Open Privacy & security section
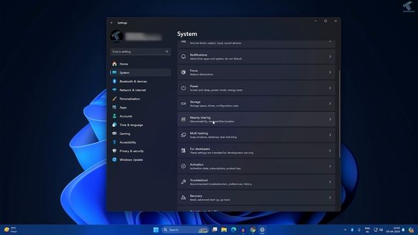Image resolution: width=418 pixels, height=235 pixels. coord(140,151)
